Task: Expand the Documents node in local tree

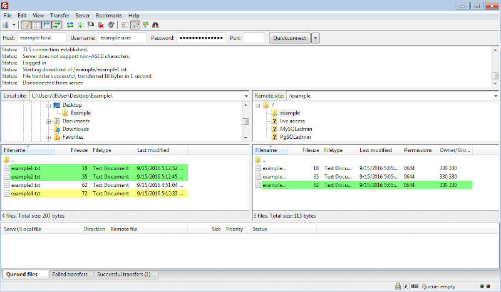Action: [x=49, y=121]
